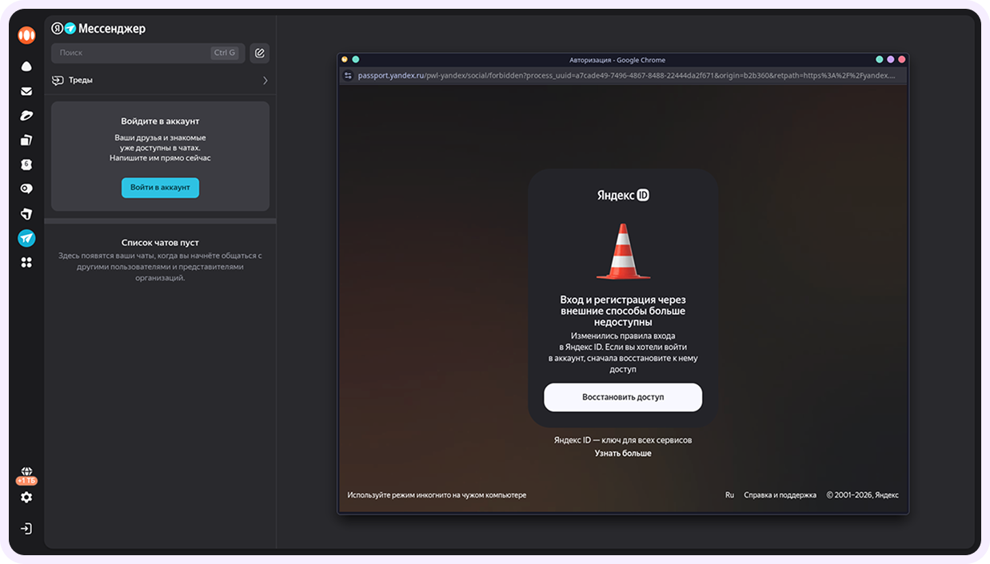Click the © 2001–2026, Яндекс footer text
This screenshot has width=990, height=564.
pos(863,495)
